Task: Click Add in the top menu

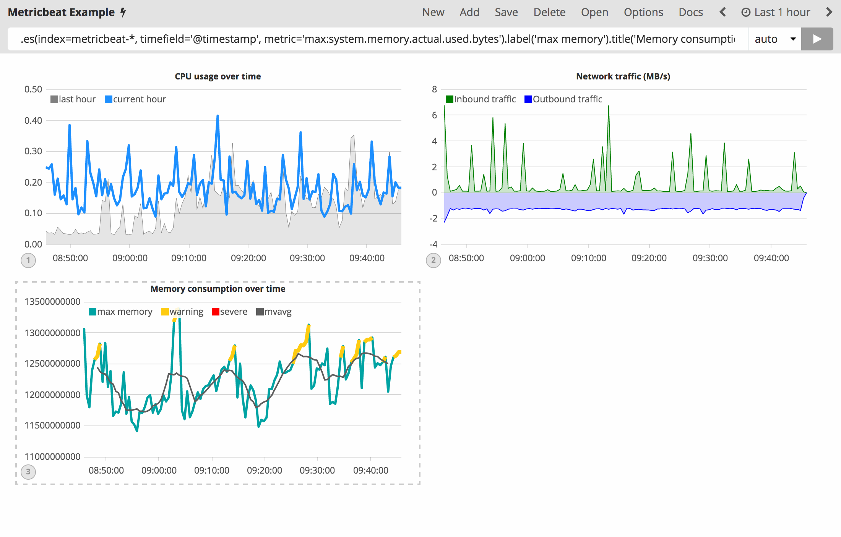Action: click(x=469, y=12)
